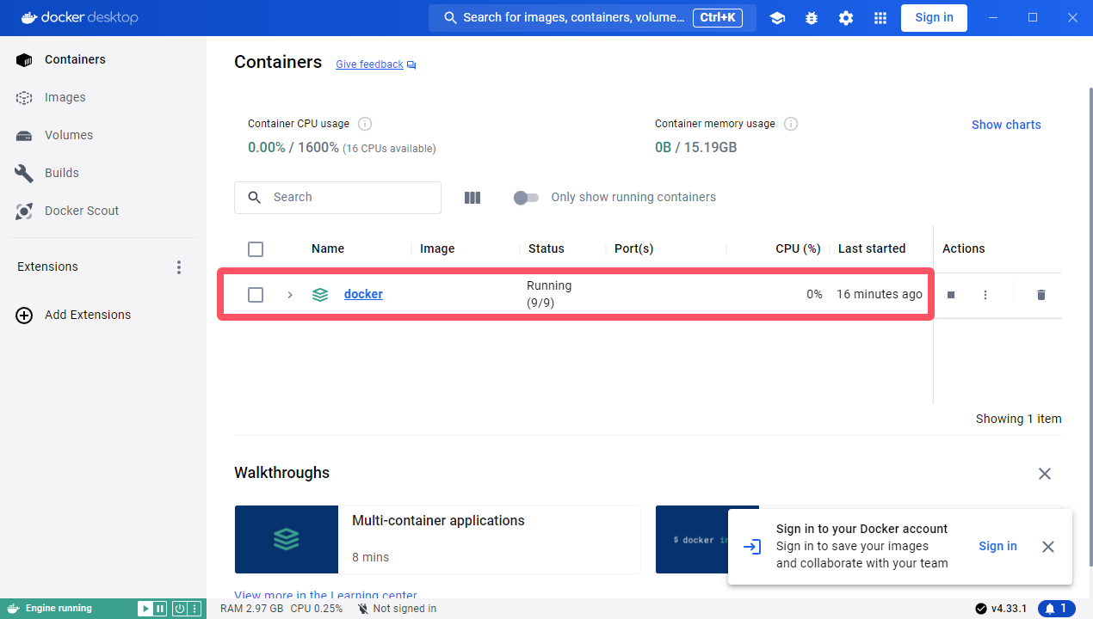Open notifications bell in status bar
The image size is (1093, 619).
1057,609
